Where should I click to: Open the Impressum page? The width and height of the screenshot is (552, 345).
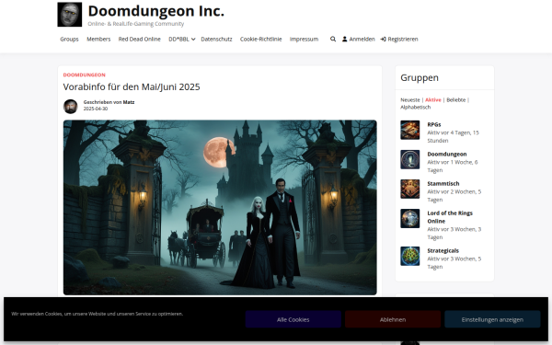coord(304,39)
